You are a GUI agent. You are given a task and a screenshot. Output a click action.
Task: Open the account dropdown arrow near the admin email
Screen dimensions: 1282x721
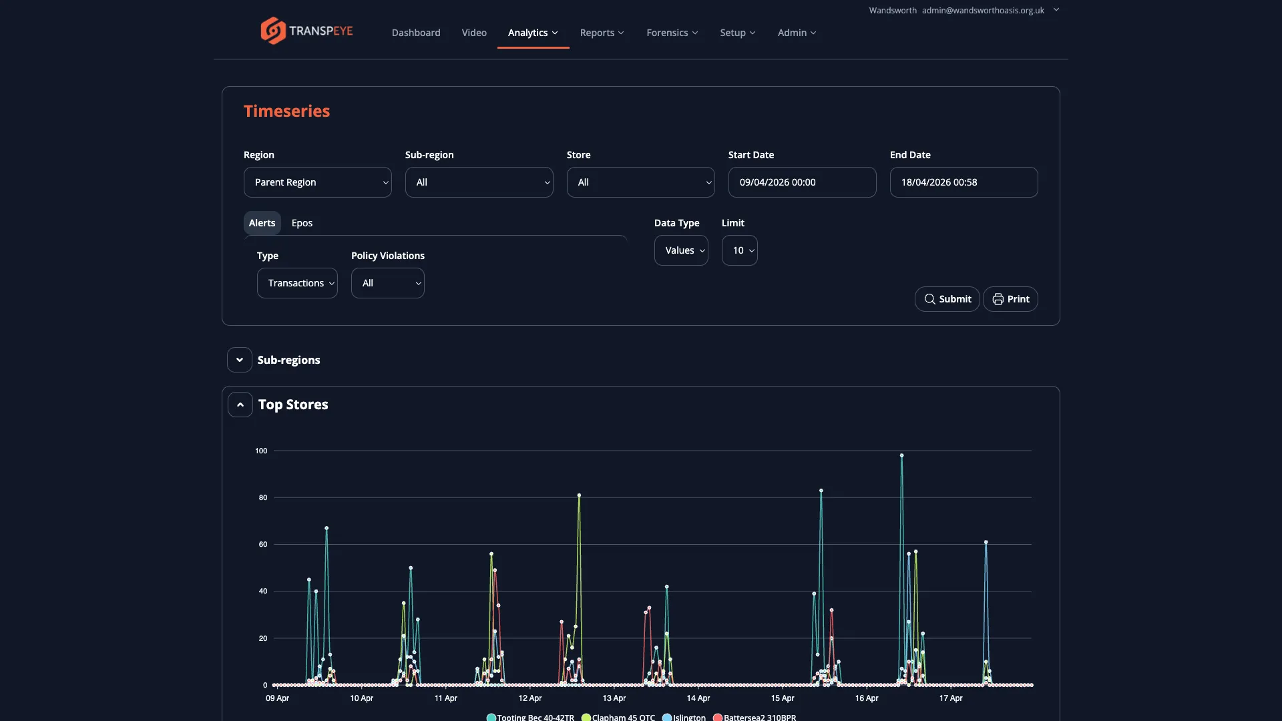[x=1056, y=10]
